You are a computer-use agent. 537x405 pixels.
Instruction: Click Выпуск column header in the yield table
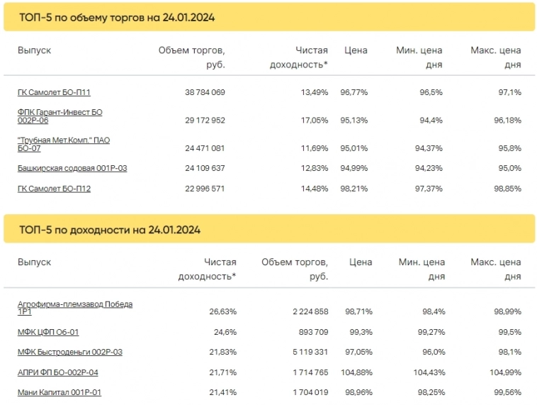pyautogui.click(x=35, y=262)
